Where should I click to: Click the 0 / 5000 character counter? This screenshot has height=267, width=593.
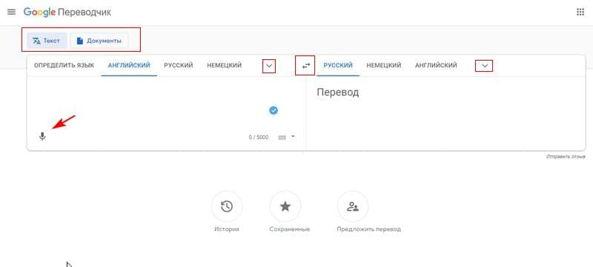pos(259,138)
